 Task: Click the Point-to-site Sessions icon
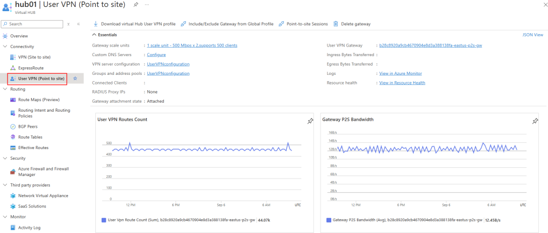point(281,24)
